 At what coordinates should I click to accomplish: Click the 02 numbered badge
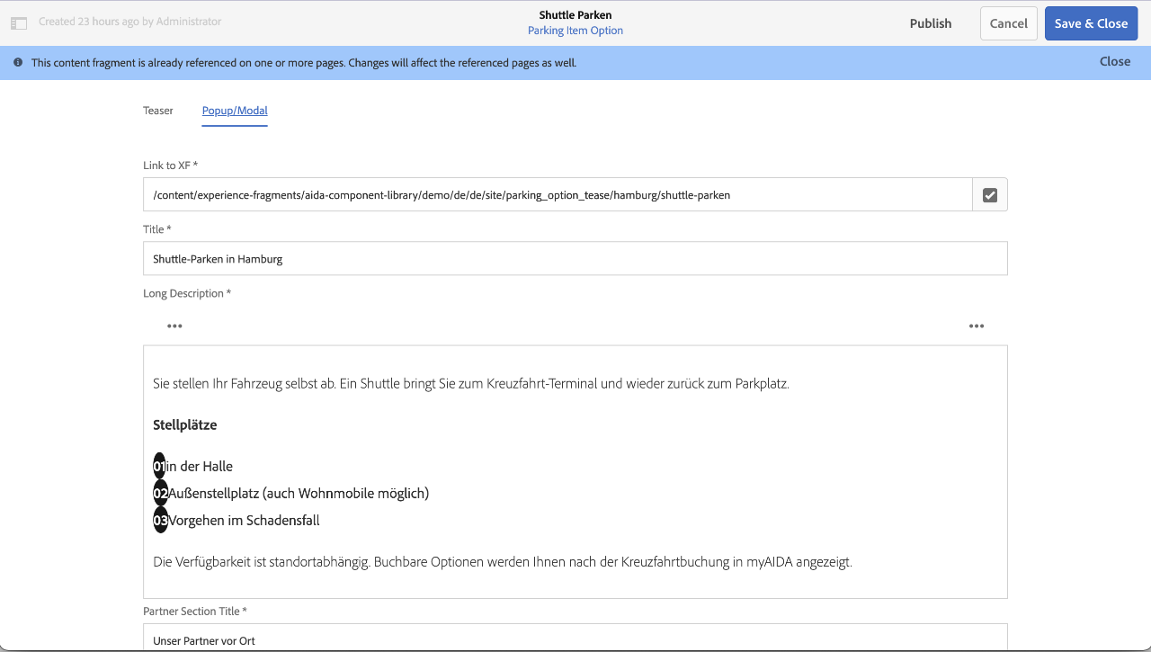[160, 494]
